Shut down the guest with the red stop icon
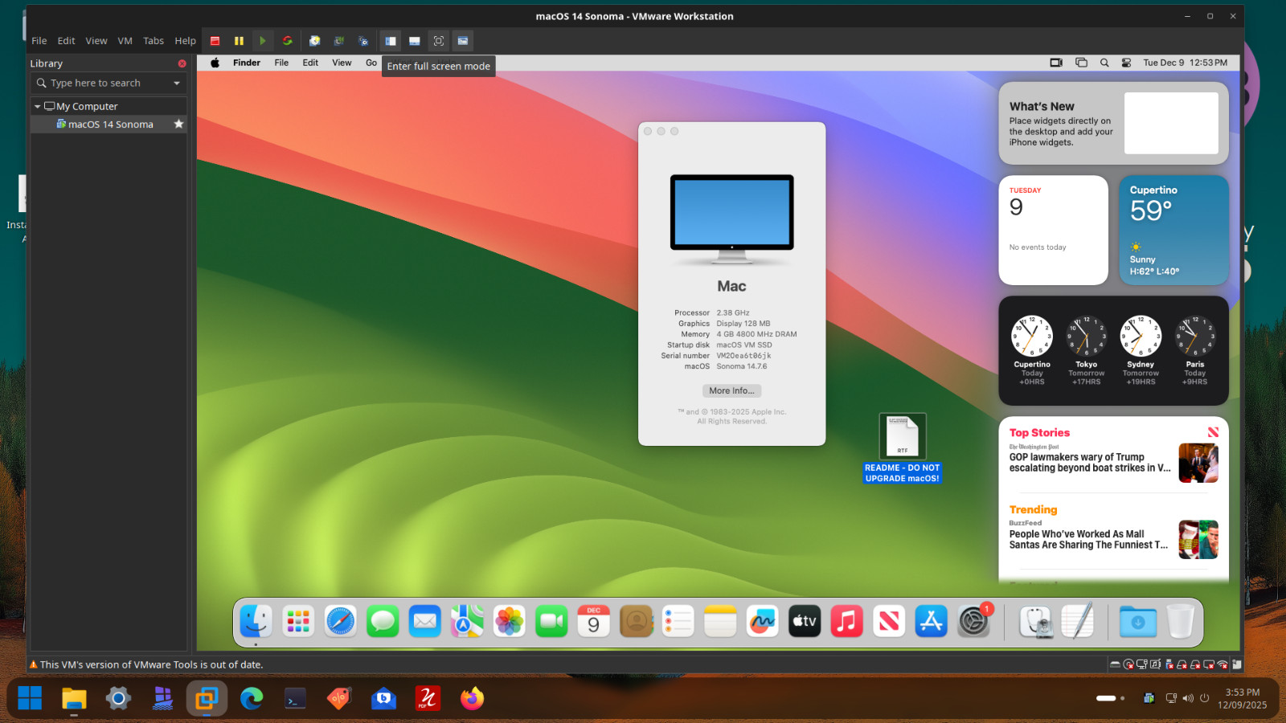Screen dimensions: 1286x723 (x=215, y=41)
